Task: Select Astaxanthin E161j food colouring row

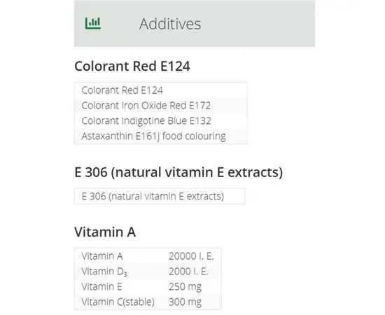Action: [161, 136]
